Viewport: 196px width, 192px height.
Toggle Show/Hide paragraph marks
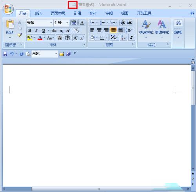(x=132, y=38)
